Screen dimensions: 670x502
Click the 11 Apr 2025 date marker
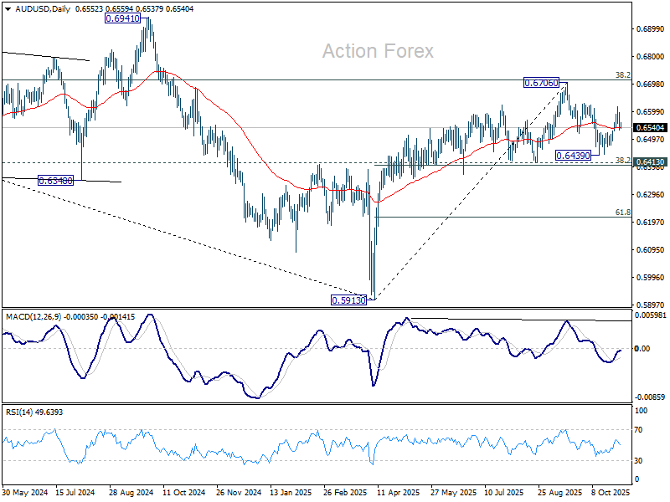[x=393, y=494]
